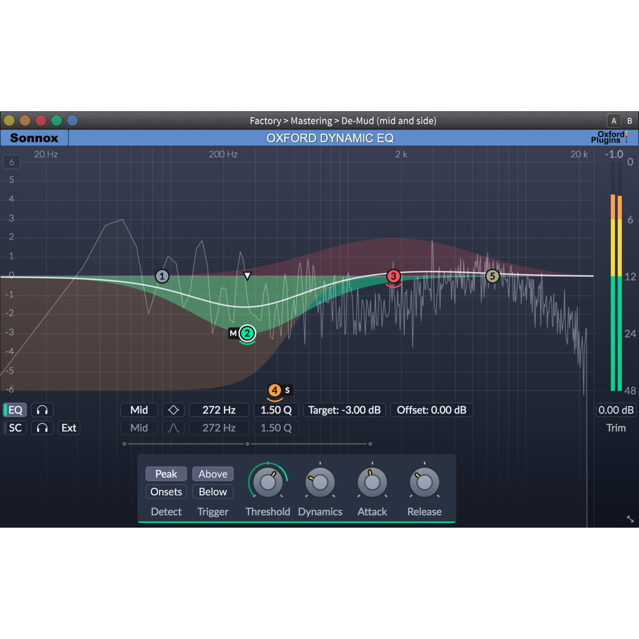This screenshot has width=639, height=639.
Task: Click the sidechain headphone listen icon
Action: tap(42, 428)
